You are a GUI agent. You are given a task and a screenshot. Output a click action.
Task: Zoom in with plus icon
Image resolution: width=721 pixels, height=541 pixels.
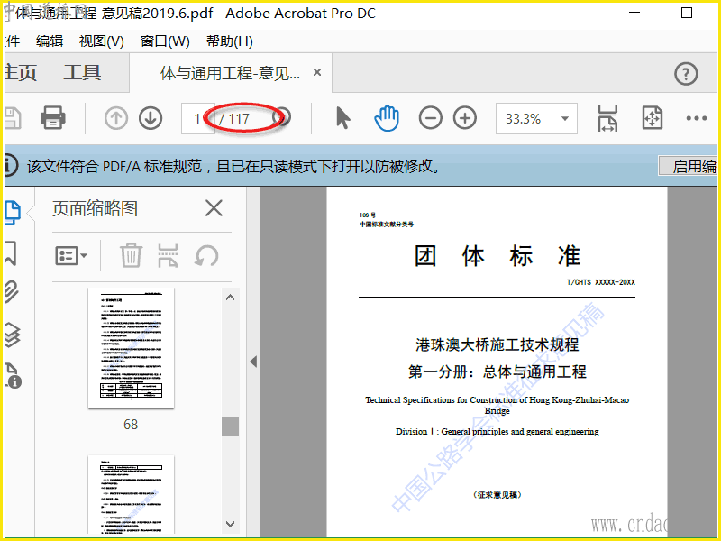pos(465,118)
